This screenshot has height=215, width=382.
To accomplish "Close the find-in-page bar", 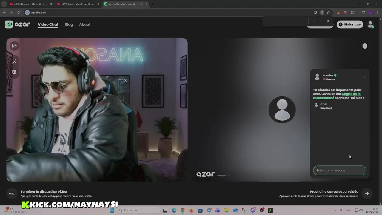I will 328,21.
